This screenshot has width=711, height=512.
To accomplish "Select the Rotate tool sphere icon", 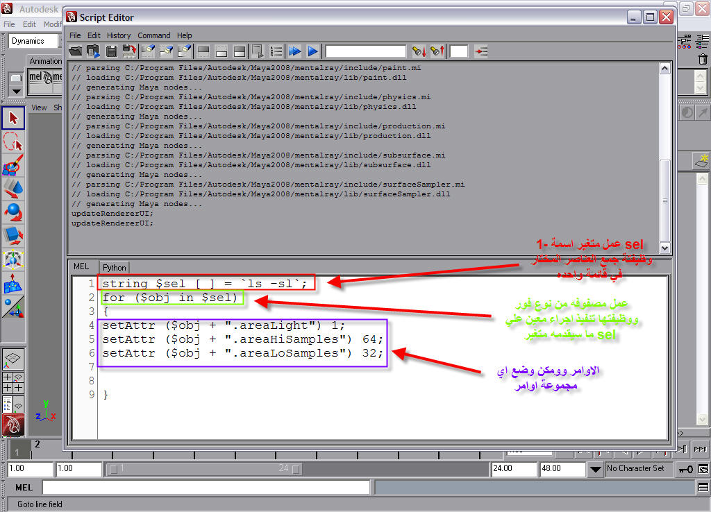I will click(13, 212).
